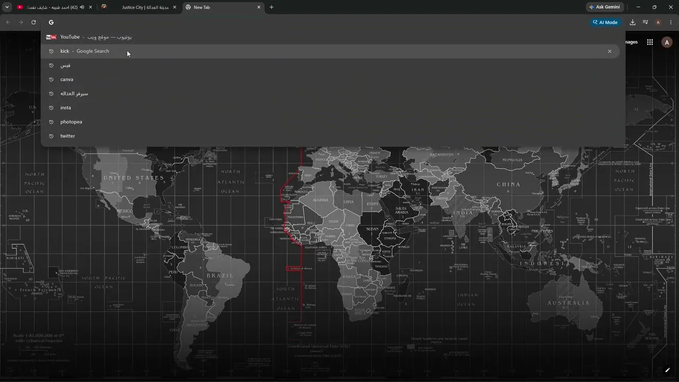Open the Downloads icon in the toolbar

point(632,22)
